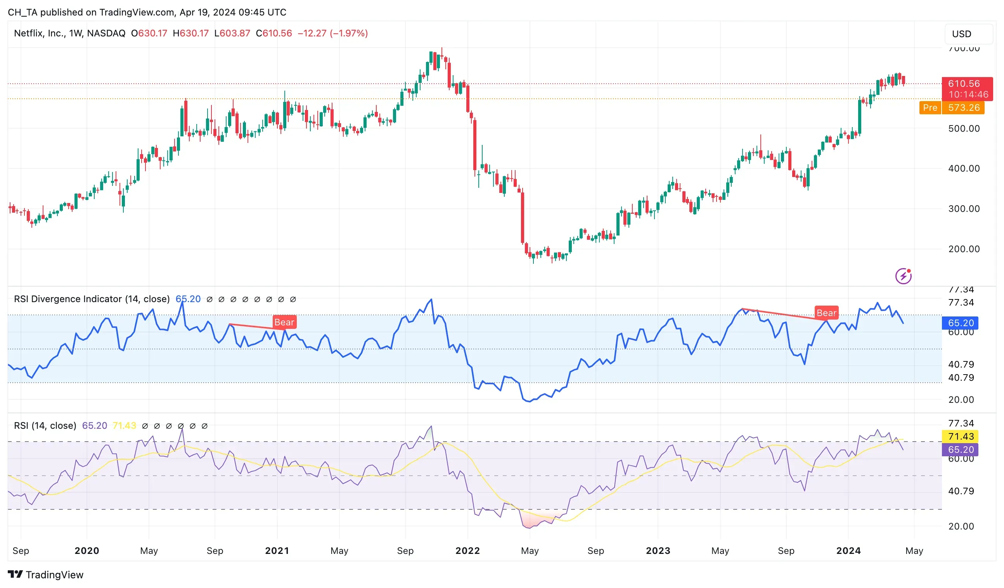This screenshot has width=1004, height=588.
Task: Click the orange Pre market label
Action: click(930, 107)
